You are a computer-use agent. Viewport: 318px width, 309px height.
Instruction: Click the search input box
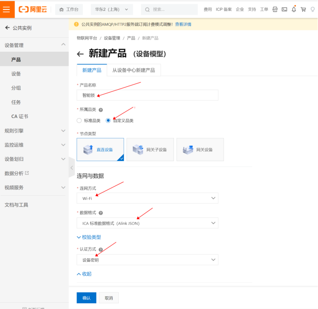pos(169,9)
